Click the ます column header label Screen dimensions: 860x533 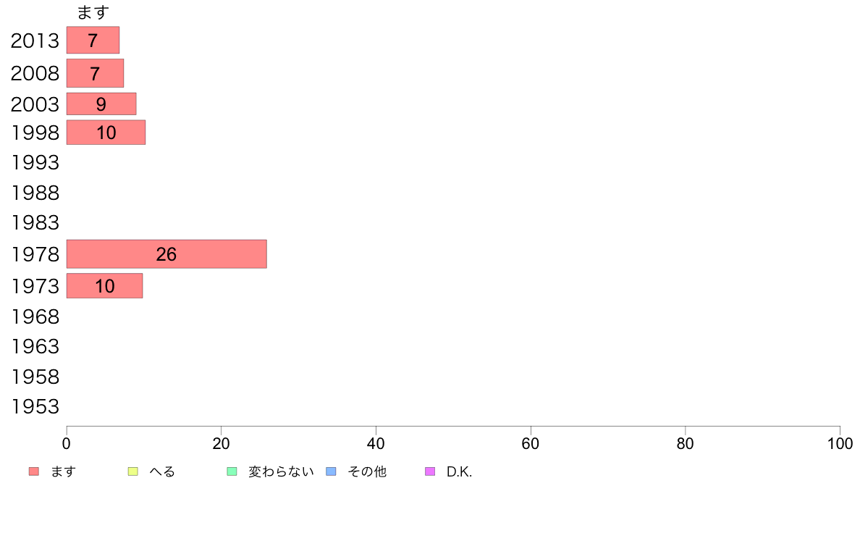(93, 12)
